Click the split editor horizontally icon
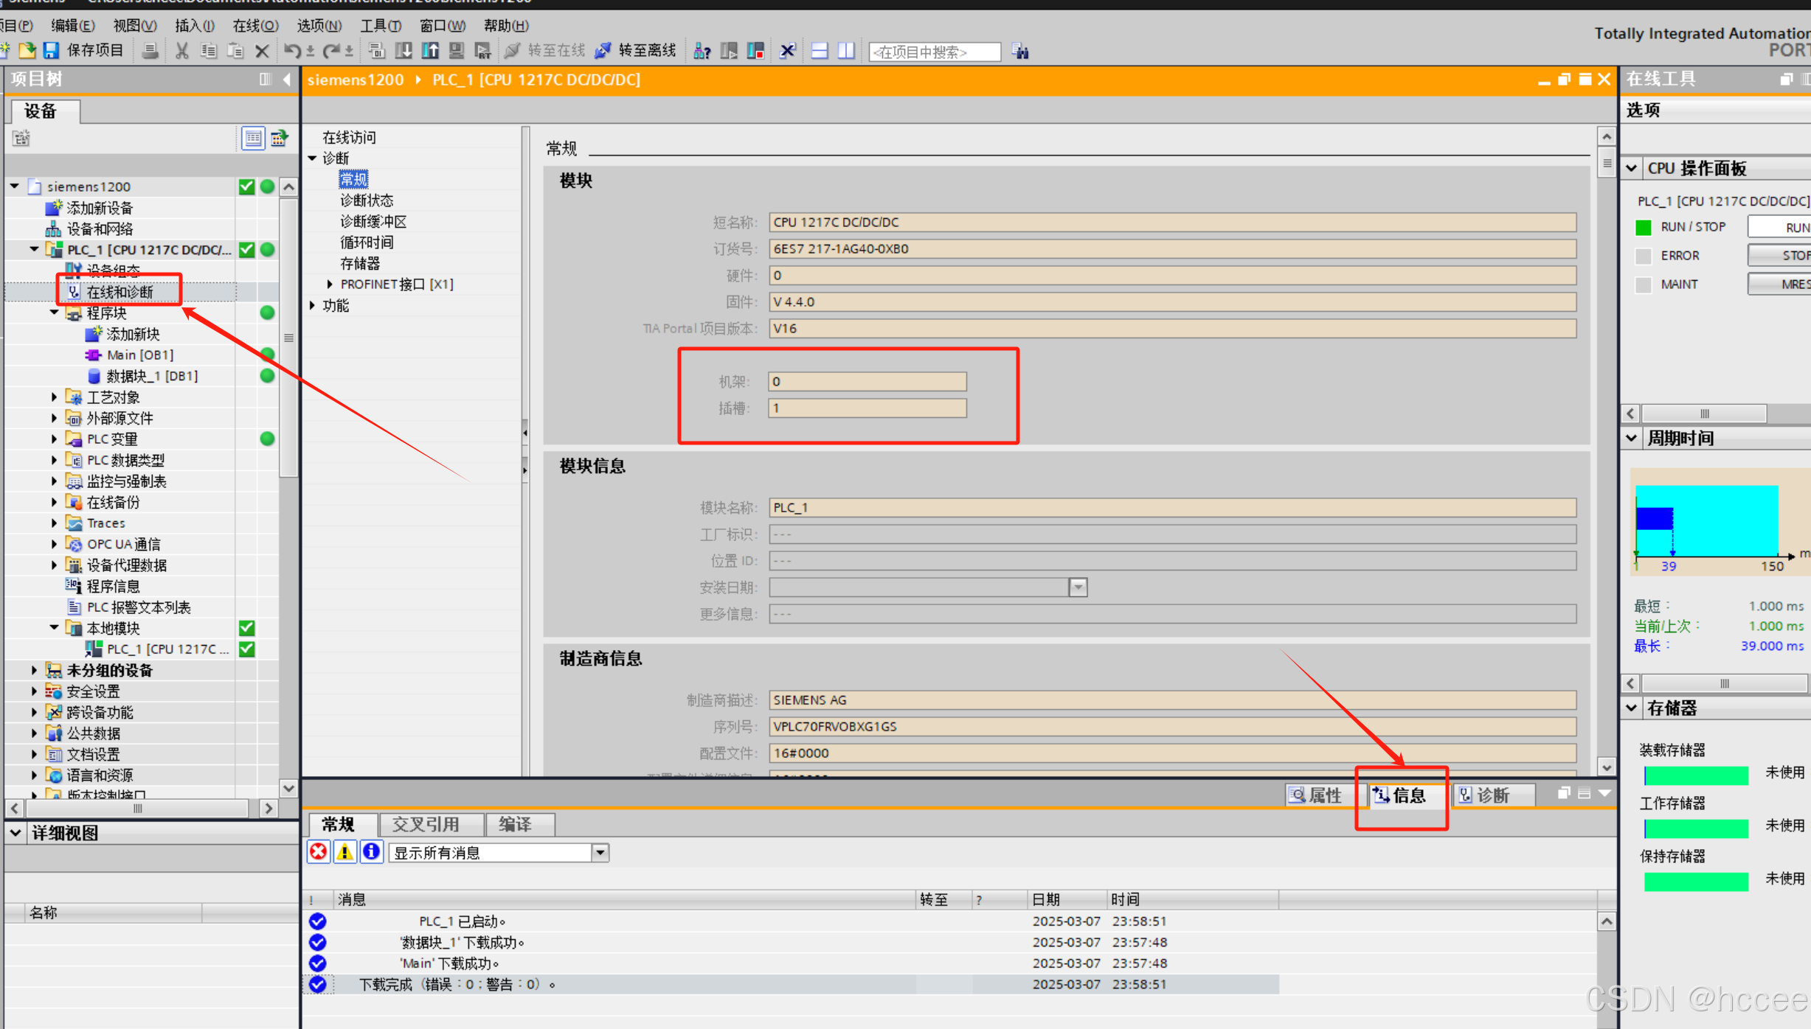Screen dimensions: 1811x1029 (x=819, y=50)
